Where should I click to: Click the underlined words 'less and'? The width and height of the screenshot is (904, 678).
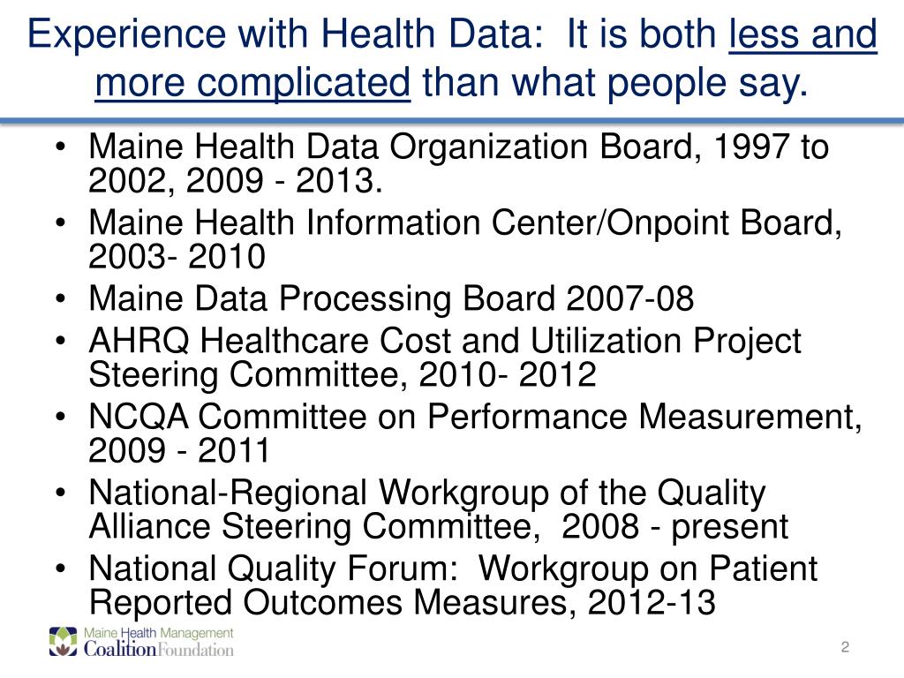pyautogui.click(x=803, y=34)
